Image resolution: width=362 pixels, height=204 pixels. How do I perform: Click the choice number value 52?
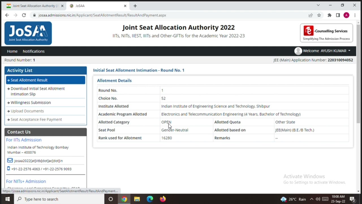tap(163, 98)
